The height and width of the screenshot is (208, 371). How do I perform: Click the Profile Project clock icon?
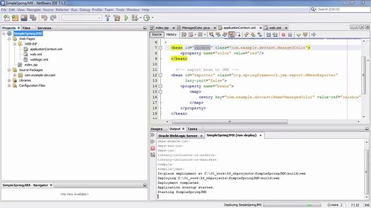pos(147,18)
